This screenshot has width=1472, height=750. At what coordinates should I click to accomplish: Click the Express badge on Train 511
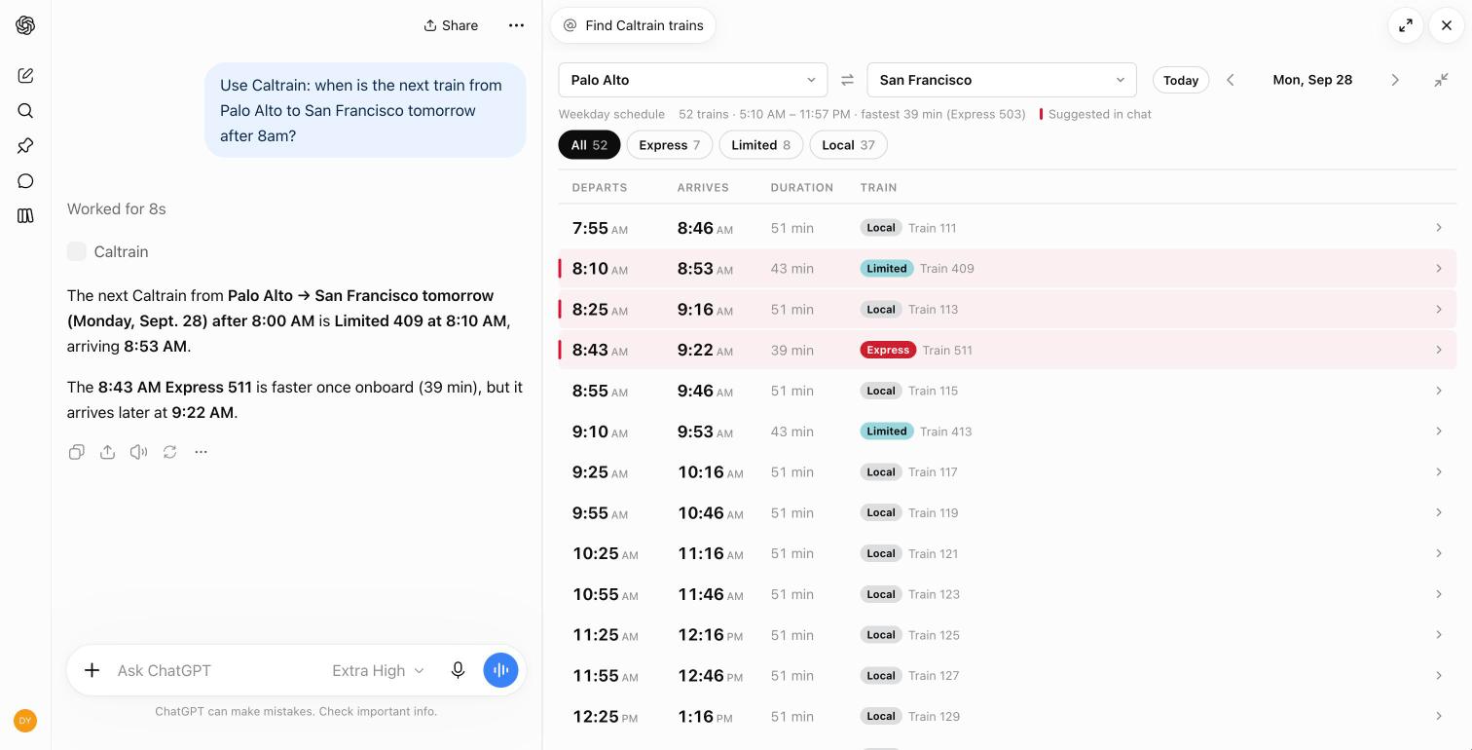click(888, 351)
